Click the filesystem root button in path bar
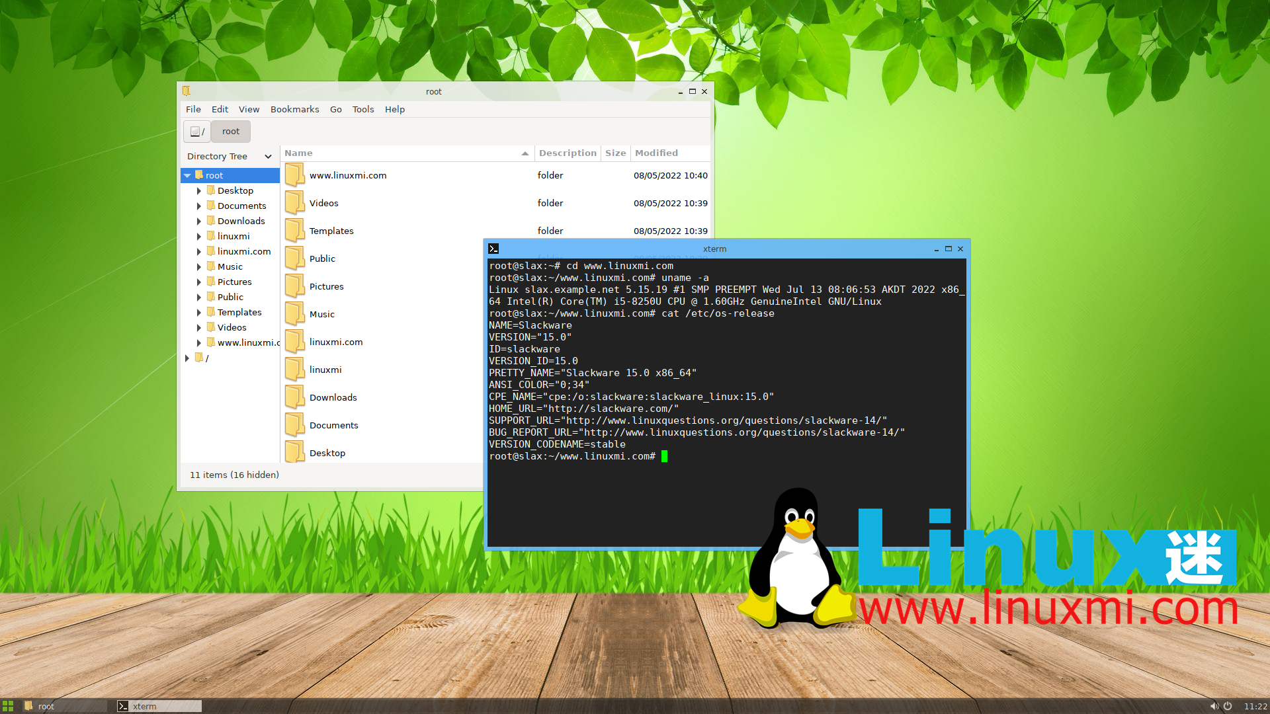The height and width of the screenshot is (714, 1270). pyautogui.click(x=196, y=131)
